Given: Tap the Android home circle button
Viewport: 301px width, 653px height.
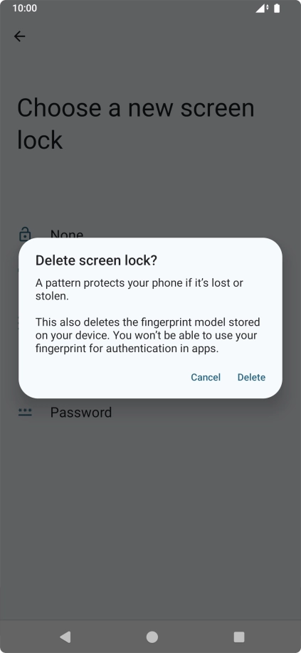Looking at the screenshot, I should [x=152, y=637].
